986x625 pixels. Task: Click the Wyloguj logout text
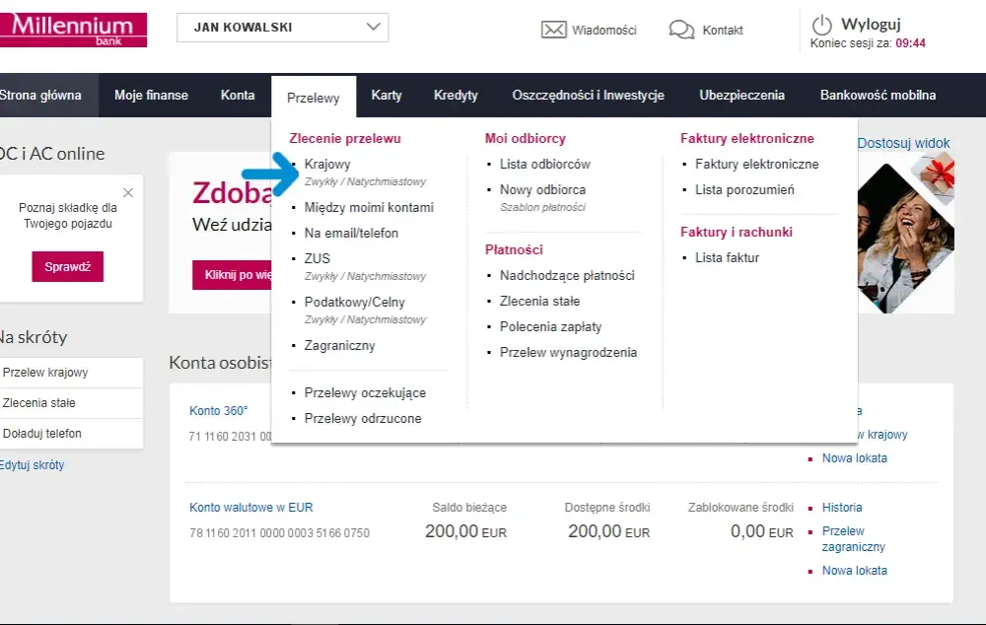click(x=871, y=25)
